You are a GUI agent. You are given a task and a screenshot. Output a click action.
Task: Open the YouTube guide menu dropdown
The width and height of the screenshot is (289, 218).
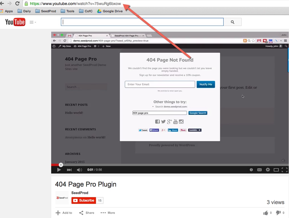coord(33,22)
